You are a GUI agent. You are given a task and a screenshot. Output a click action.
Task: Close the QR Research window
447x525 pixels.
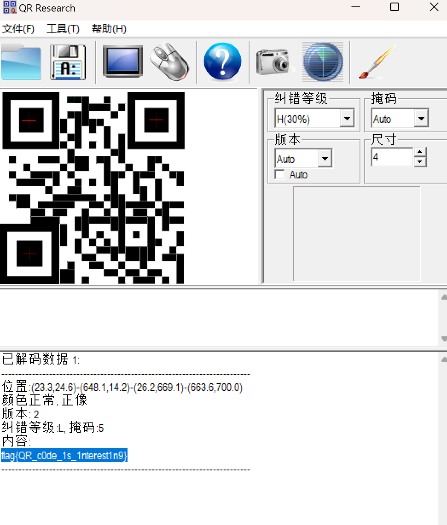tap(434, 7)
